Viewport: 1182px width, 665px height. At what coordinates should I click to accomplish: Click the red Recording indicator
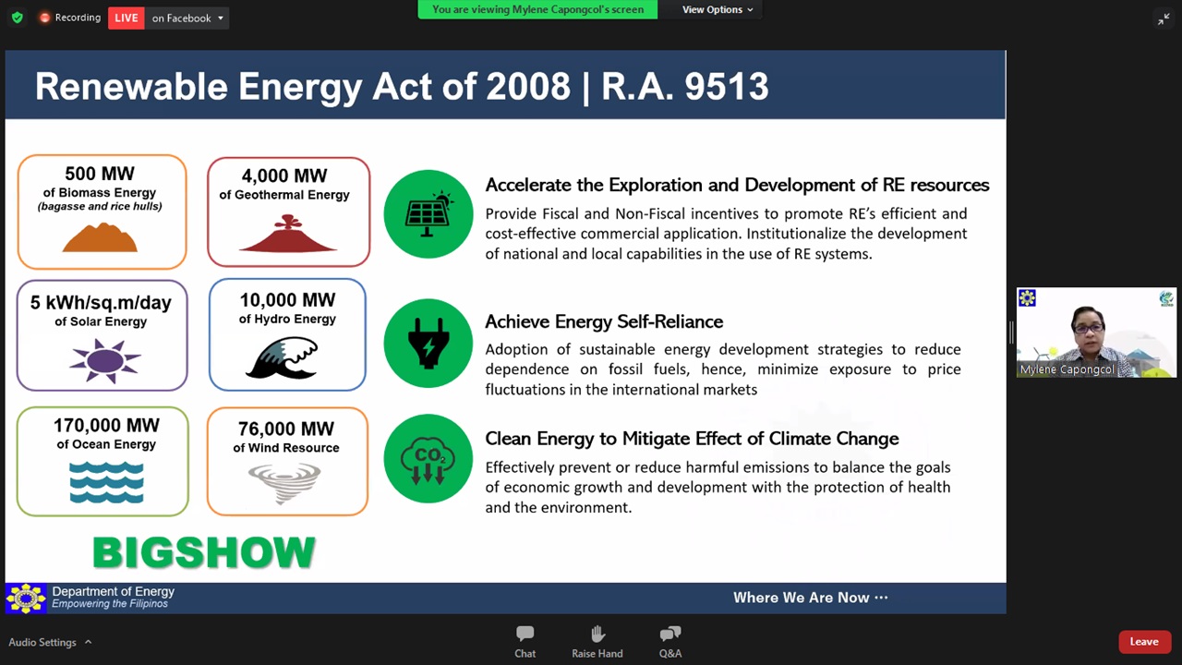coord(70,18)
